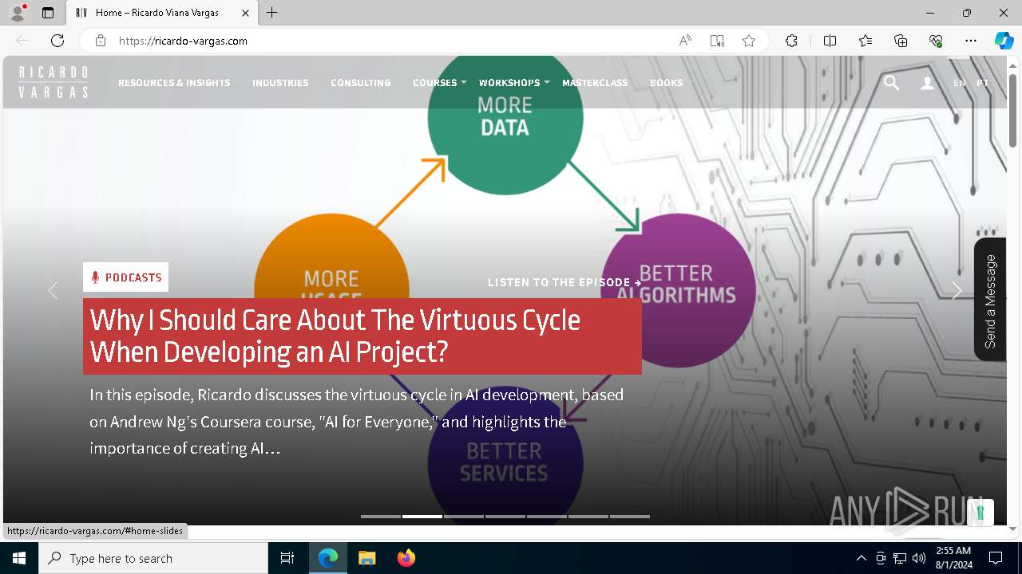The image size is (1022, 574).
Task: Open Microsoft Edge from the taskbar
Action: [x=328, y=558]
